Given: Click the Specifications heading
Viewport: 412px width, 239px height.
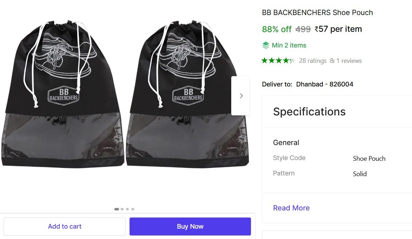Looking at the screenshot, I should click(309, 111).
